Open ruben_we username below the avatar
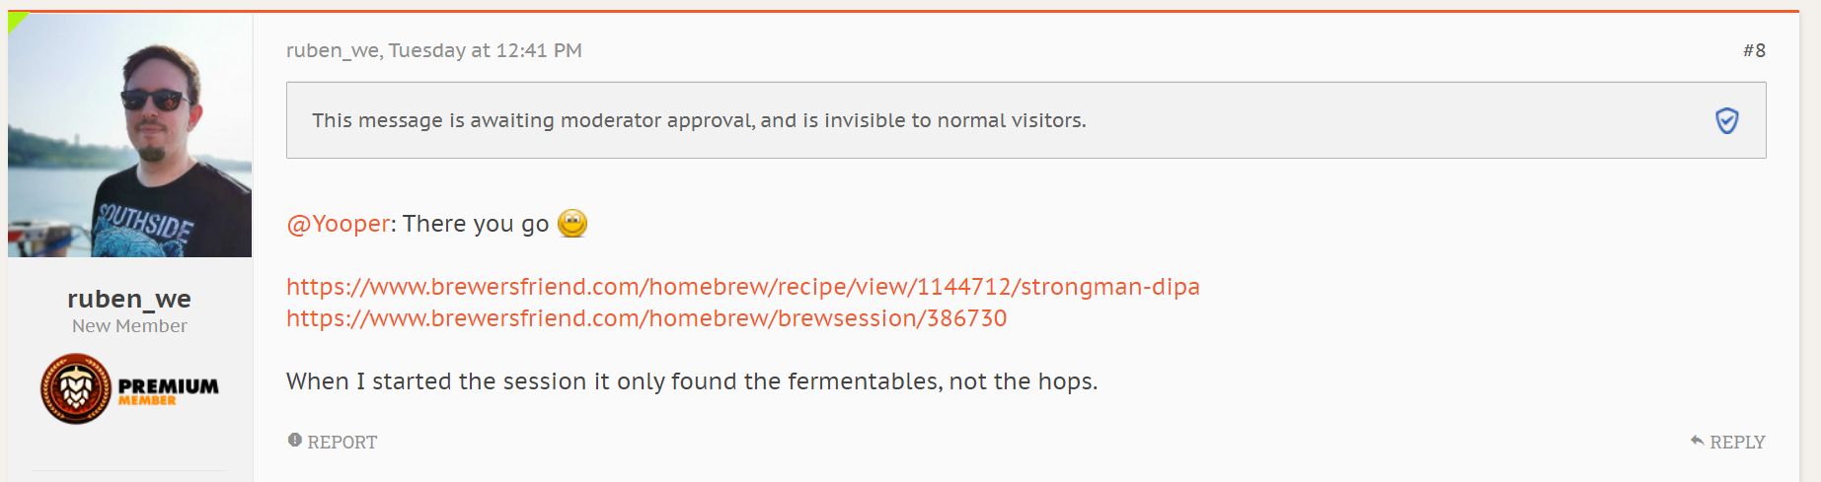The height and width of the screenshot is (482, 1821). (129, 299)
